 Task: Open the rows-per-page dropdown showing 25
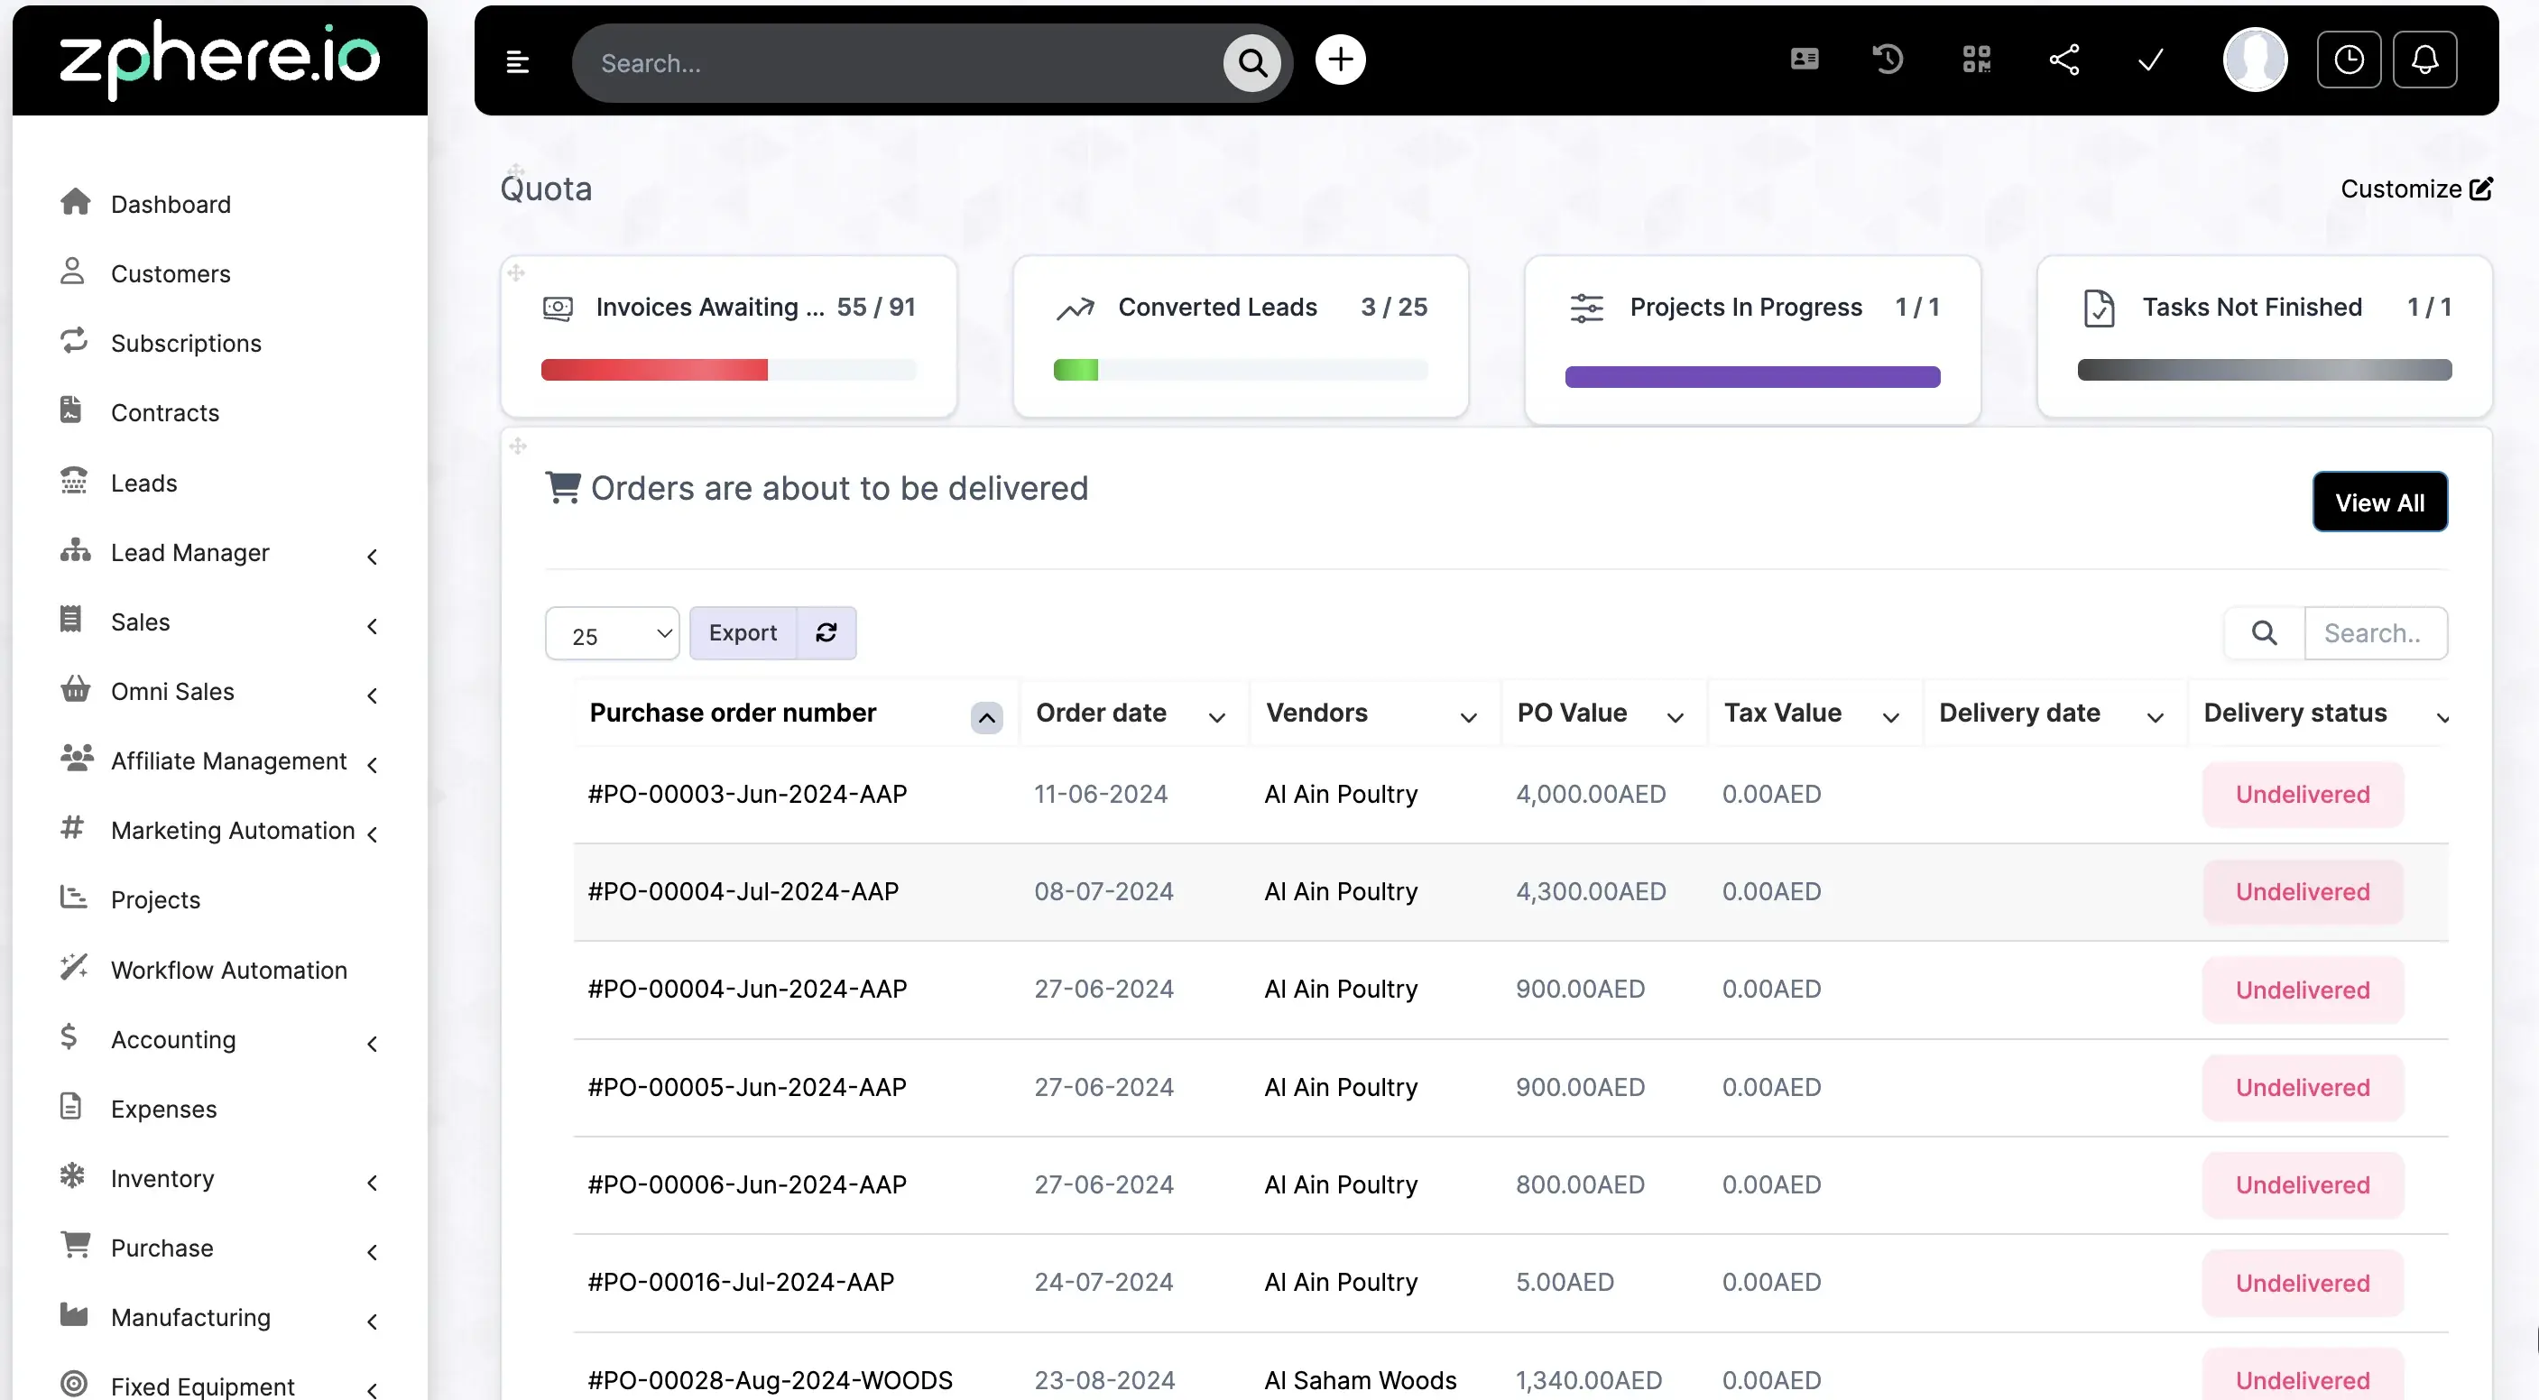611,632
